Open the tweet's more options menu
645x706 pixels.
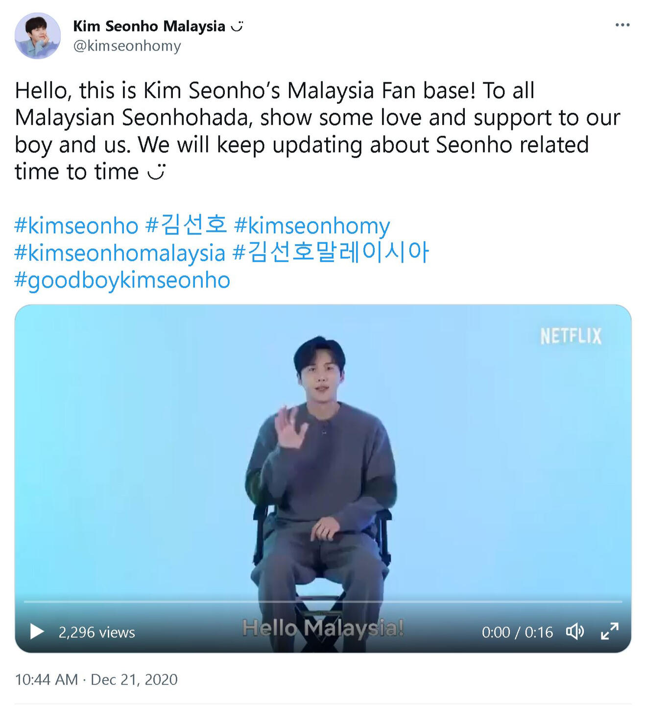click(622, 25)
